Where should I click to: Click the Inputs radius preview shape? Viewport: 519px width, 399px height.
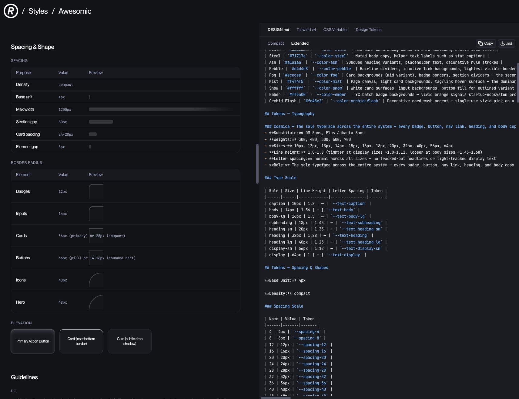tap(96, 213)
